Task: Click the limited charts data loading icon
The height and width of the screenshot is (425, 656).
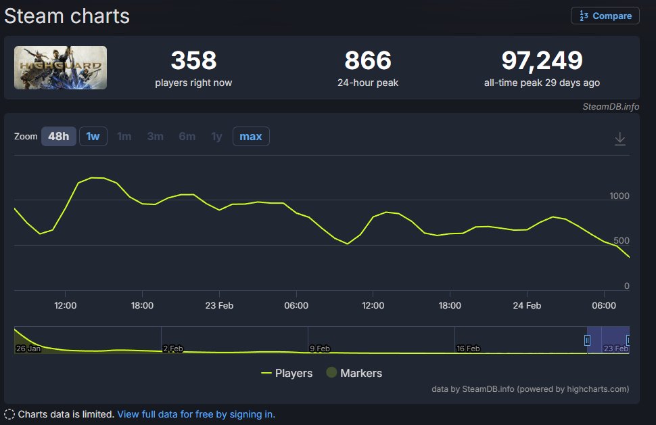Action: coord(9,415)
